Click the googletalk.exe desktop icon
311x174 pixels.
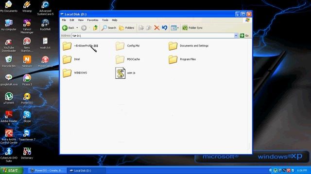click(x=9, y=80)
